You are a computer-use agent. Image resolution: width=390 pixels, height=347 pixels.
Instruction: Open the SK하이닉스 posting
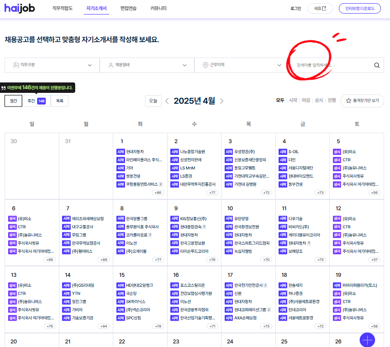pos(135,302)
